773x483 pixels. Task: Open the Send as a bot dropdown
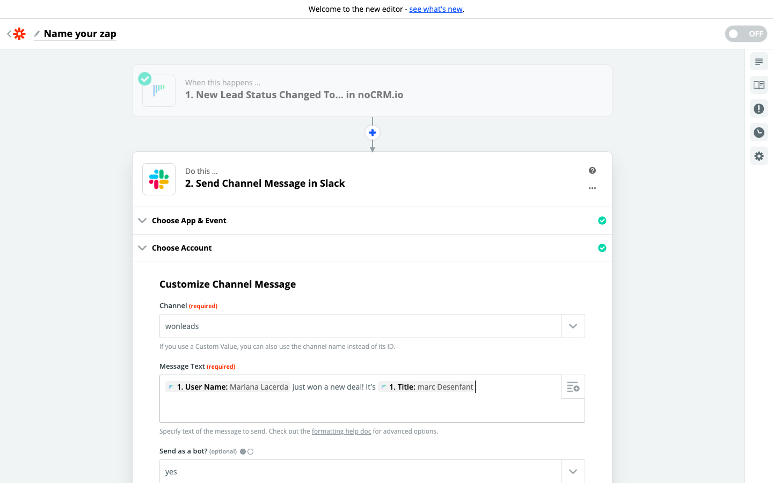[573, 472]
